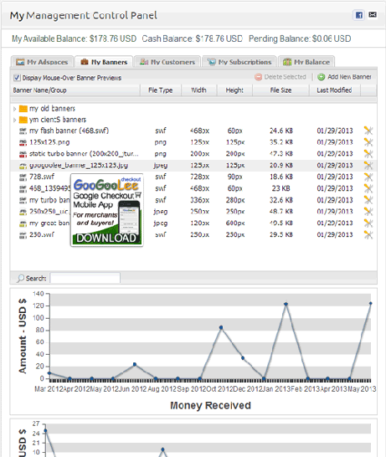Click the GooGooLee DOWNLOAD banner preview

[106, 210]
